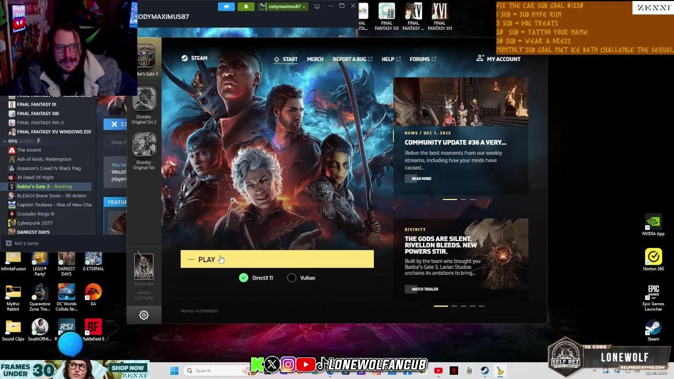Open Final Fantasy XIII desktop icon
The image size is (674, 379).
(x=387, y=17)
